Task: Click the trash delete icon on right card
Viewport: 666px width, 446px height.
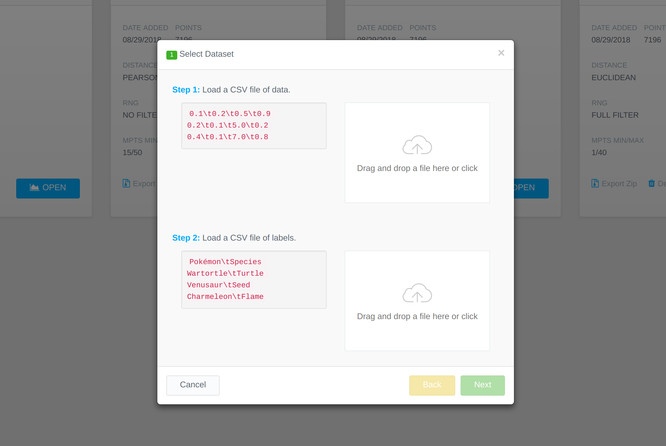Action: (651, 183)
